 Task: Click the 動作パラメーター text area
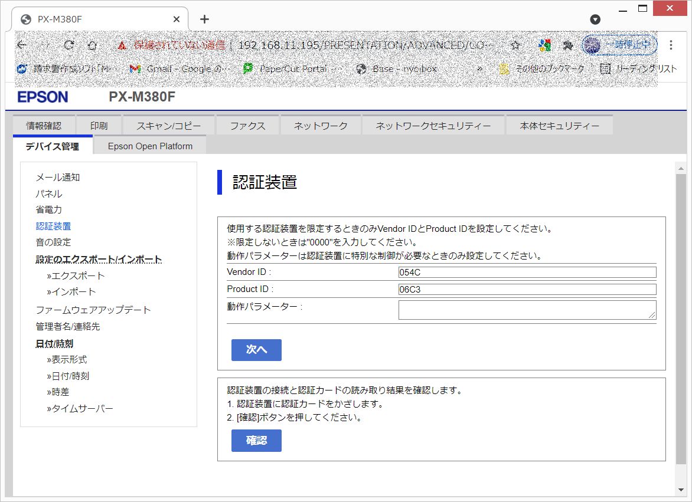(527, 310)
